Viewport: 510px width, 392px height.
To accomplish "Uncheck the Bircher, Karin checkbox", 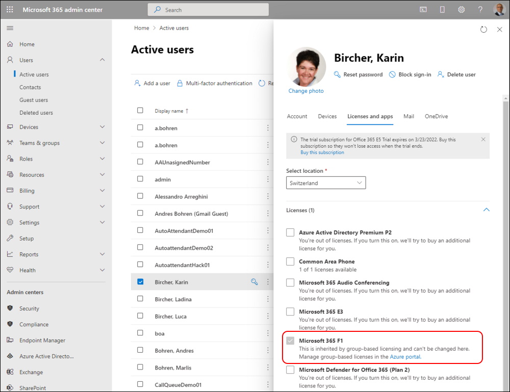I will coord(140,281).
